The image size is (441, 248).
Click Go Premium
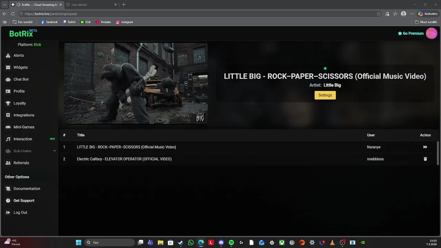[411, 33]
